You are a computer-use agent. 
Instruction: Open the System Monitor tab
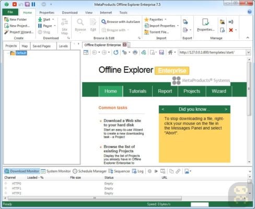[56, 171]
